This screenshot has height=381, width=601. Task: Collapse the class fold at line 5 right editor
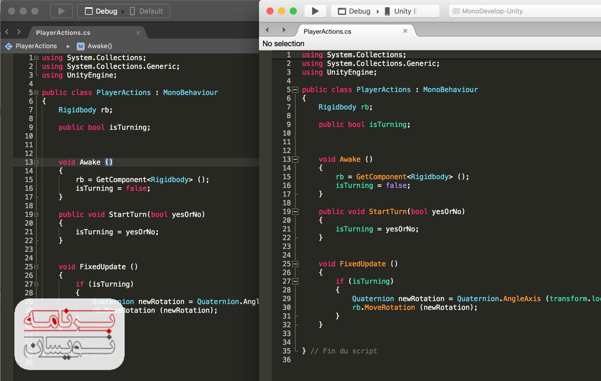tap(295, 90)
